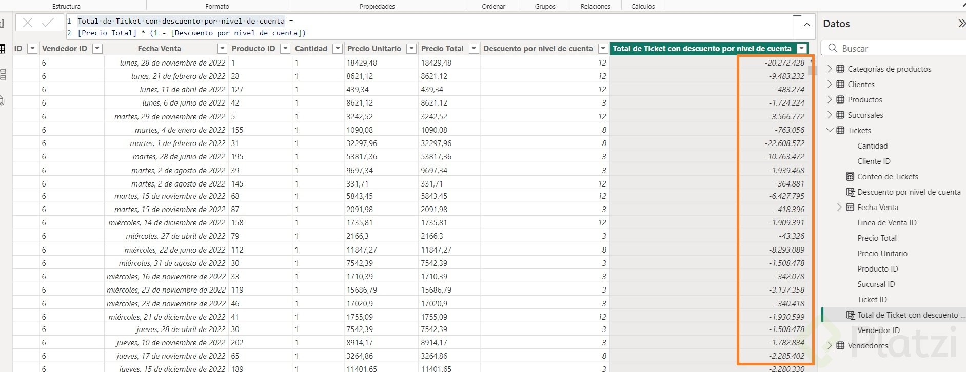Screen dimensions: 966x372
Task: Expand the Categorías de productos table
Action: coord(830,69)
